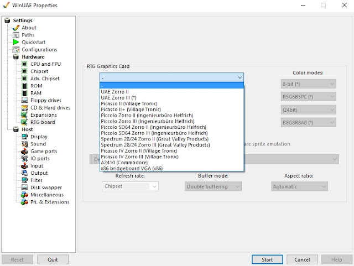
Task: Click the Display monitor icon
Action: click(24, 137)
